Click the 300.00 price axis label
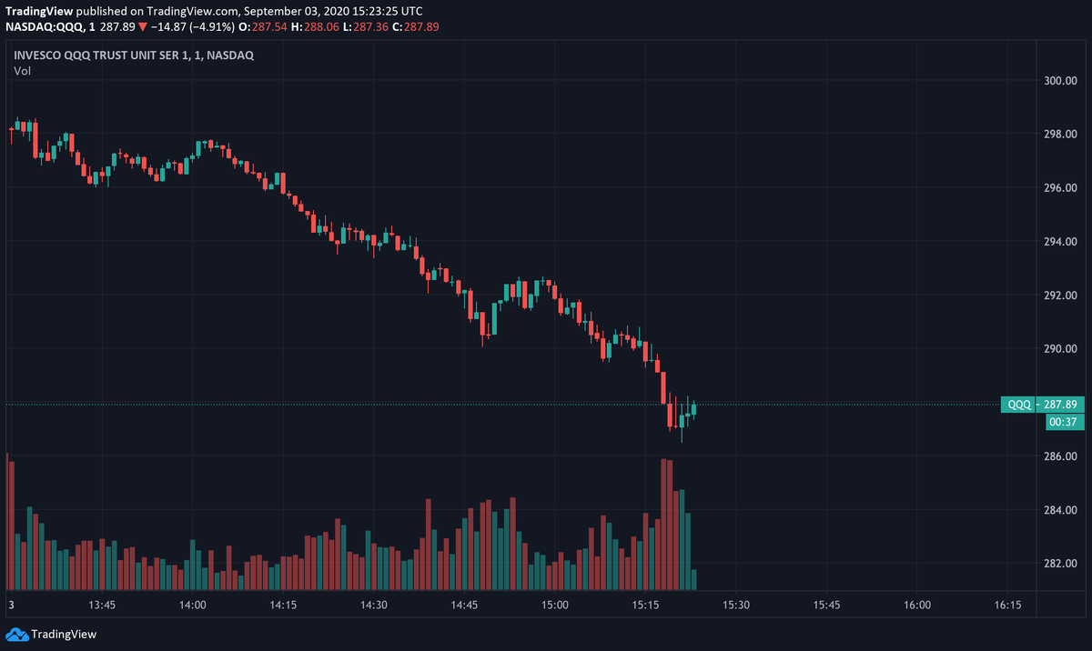 click(1061, 81)
